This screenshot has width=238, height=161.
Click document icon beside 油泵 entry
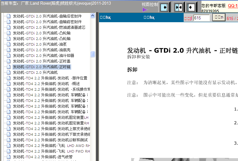[9, 44]
